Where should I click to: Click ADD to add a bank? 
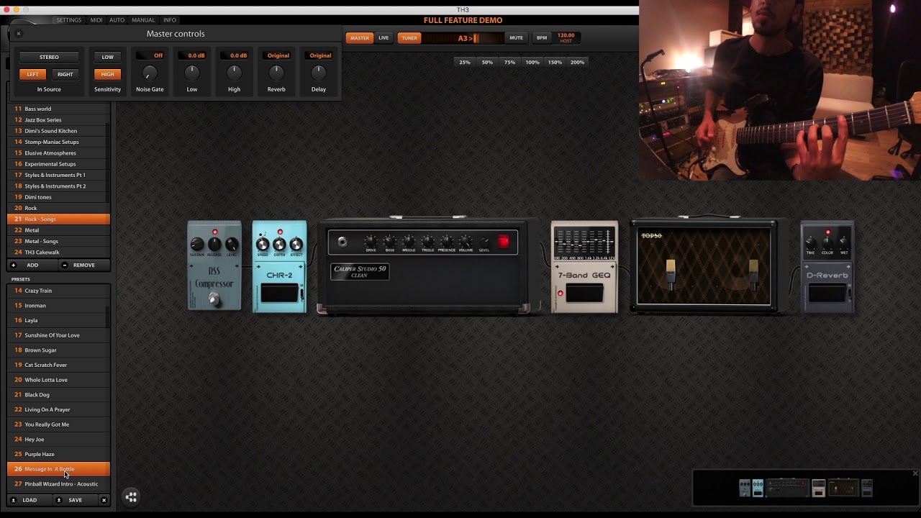tap(32, 265)
